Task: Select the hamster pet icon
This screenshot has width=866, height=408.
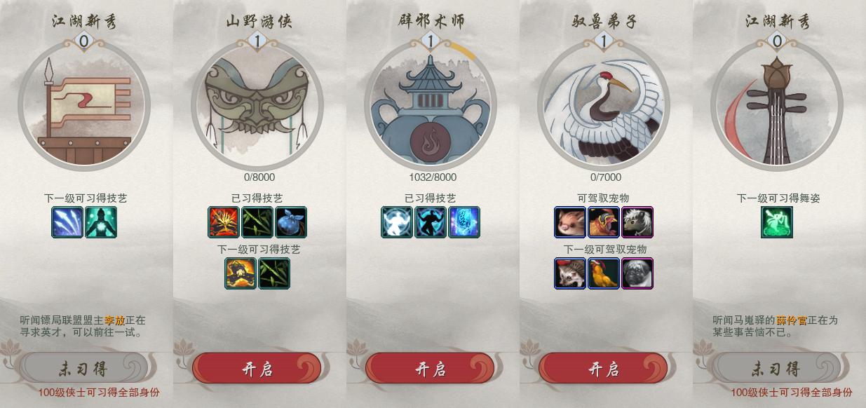Action: pos(570,222)
